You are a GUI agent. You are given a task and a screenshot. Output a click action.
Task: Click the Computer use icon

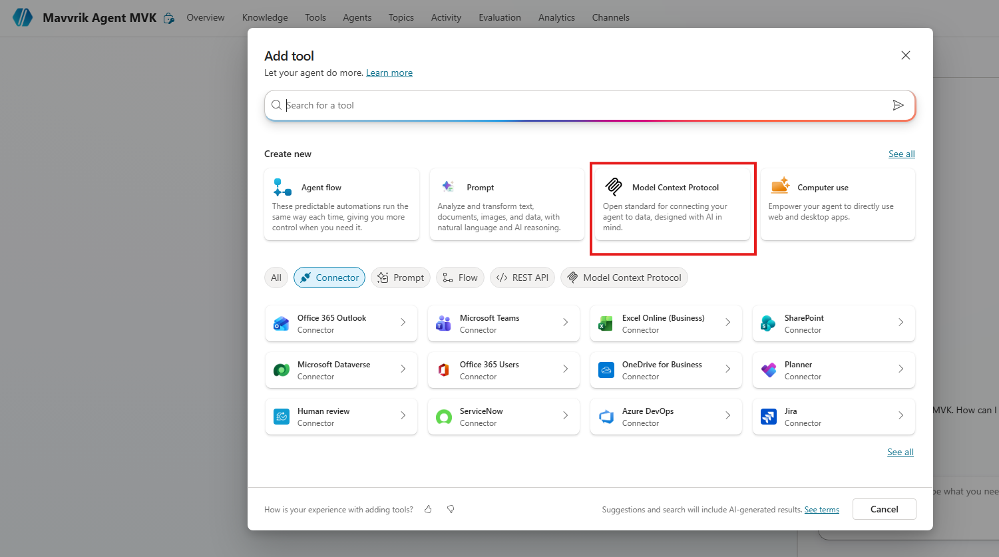tap(779, 186)
